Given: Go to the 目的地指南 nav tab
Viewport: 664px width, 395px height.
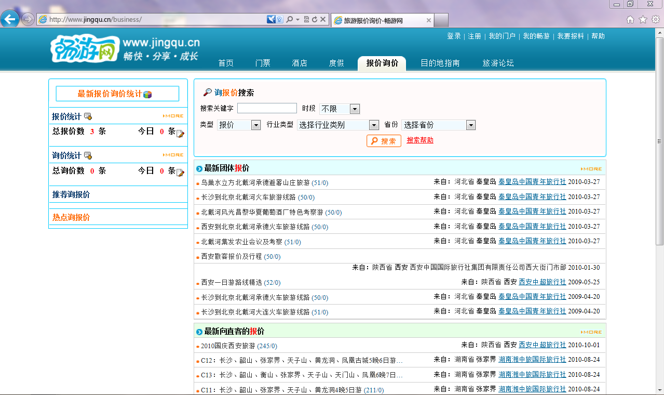Looking at the screenshot, I should tap(440, 63).
